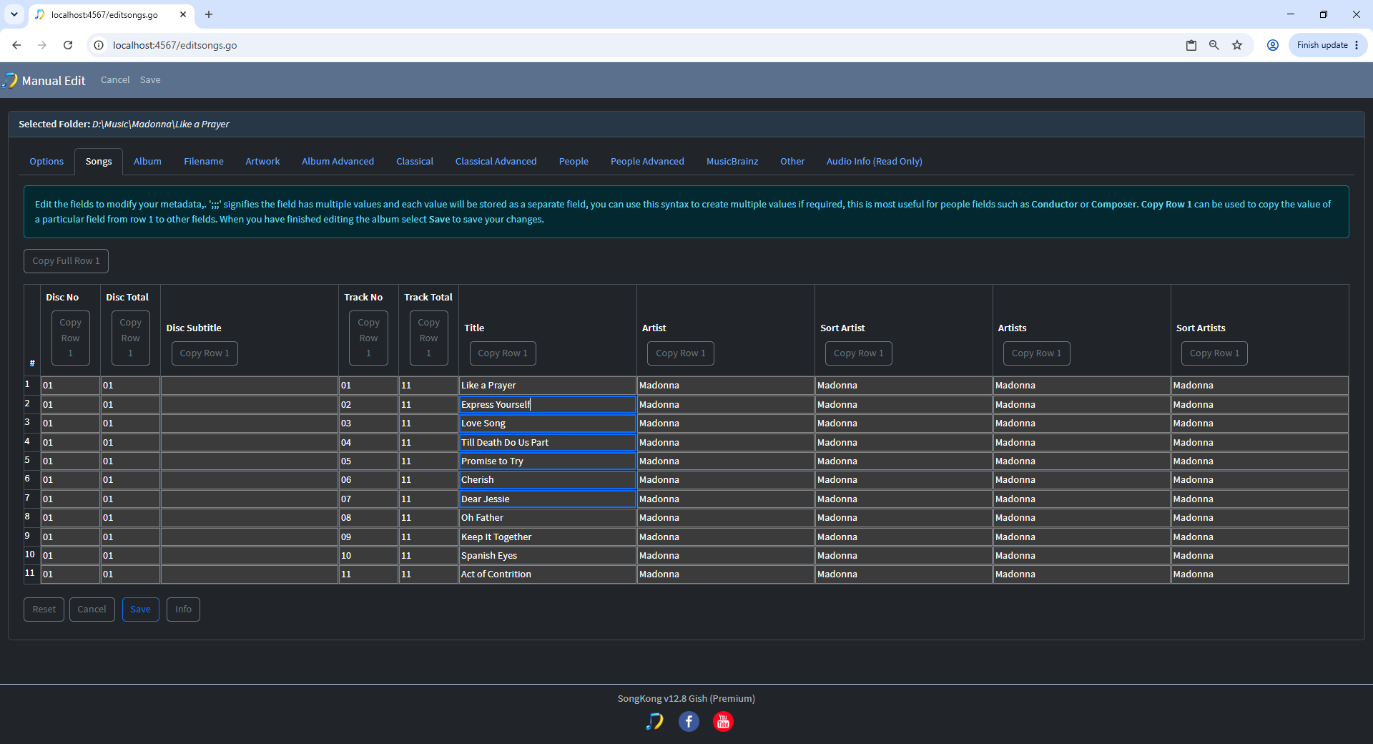This screenshot has height=744, width=1373.
Task: Edit the title field 'Love Song'
Action: tap(547, 424)
